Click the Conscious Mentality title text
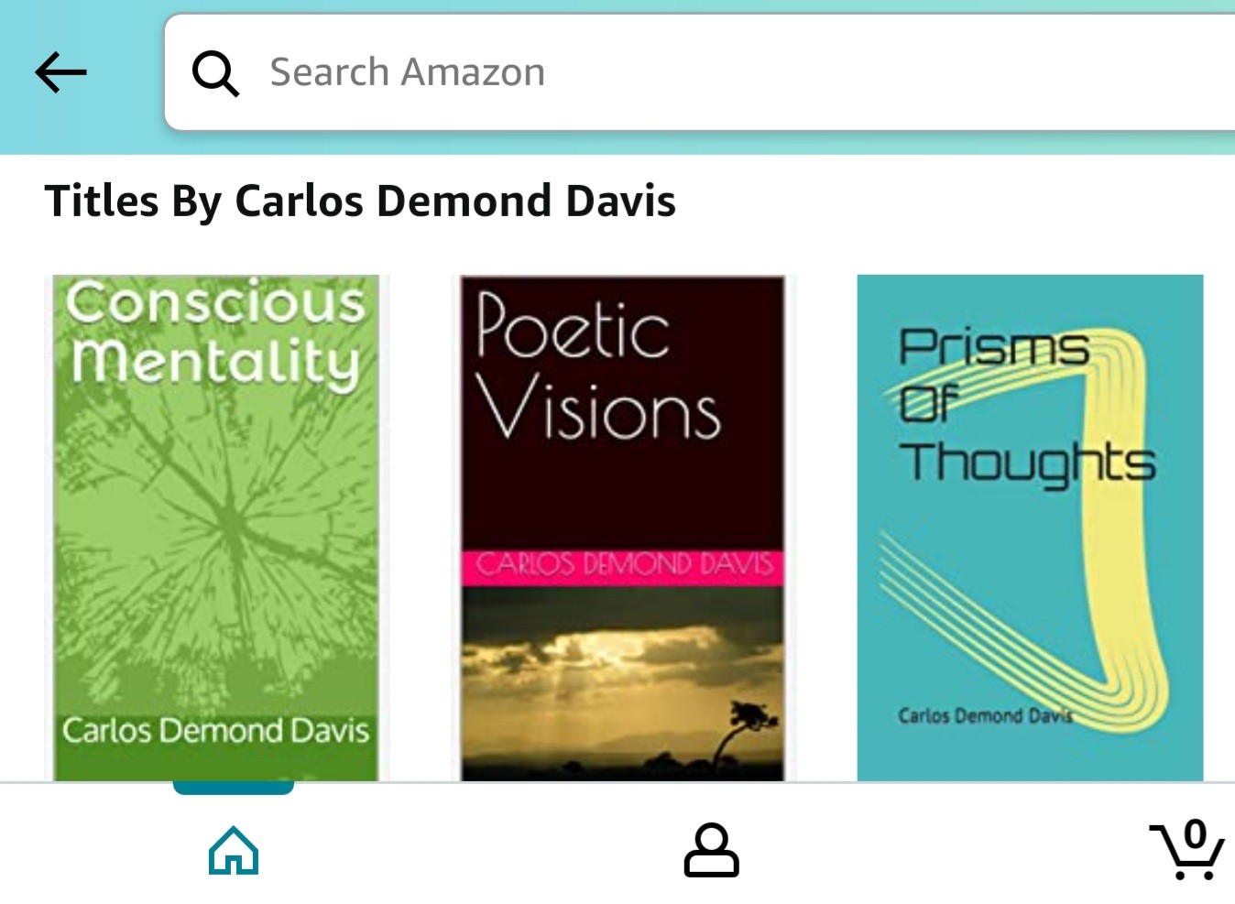 (216, 335)
